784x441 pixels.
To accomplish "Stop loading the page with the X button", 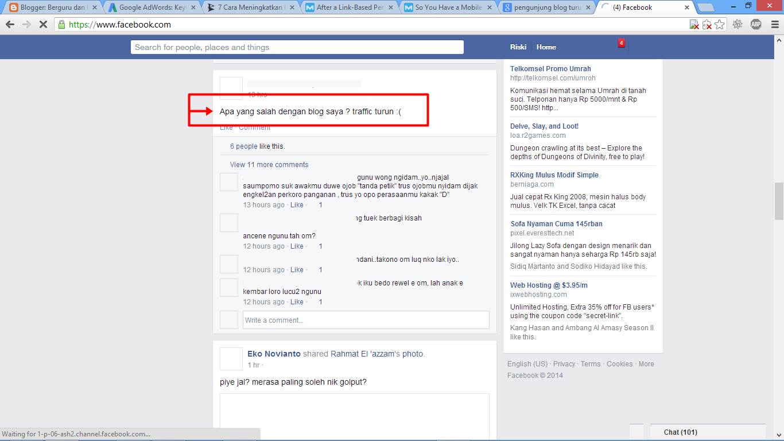I will tap(43, 25).
